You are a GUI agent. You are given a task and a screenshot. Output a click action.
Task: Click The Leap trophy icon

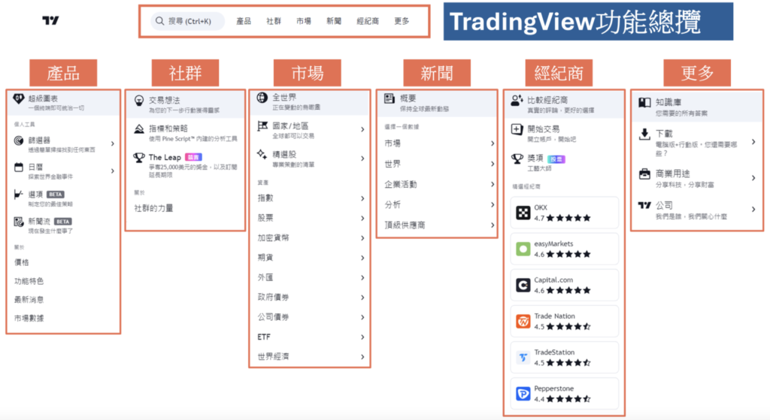point(139,158)
